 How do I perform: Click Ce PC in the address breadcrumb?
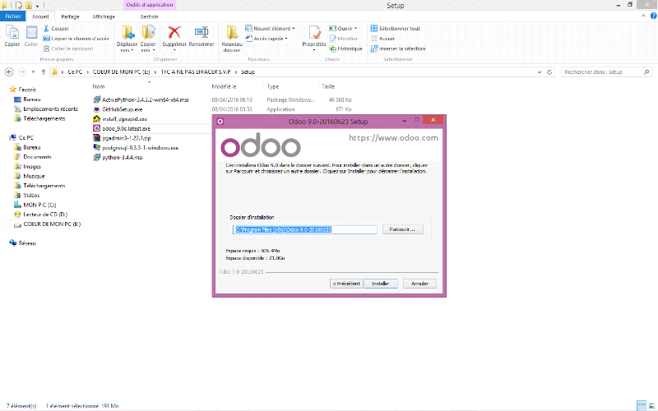click(75, 72)
